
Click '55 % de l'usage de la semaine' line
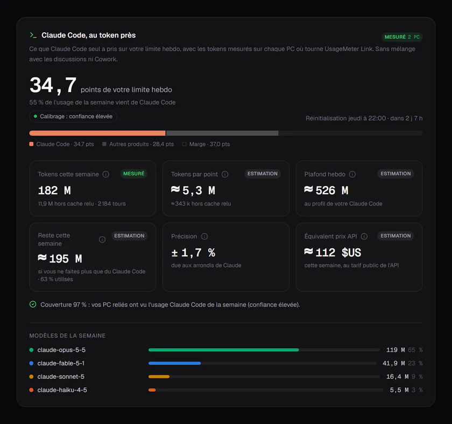pyautogui.click(x=102, y=102)
